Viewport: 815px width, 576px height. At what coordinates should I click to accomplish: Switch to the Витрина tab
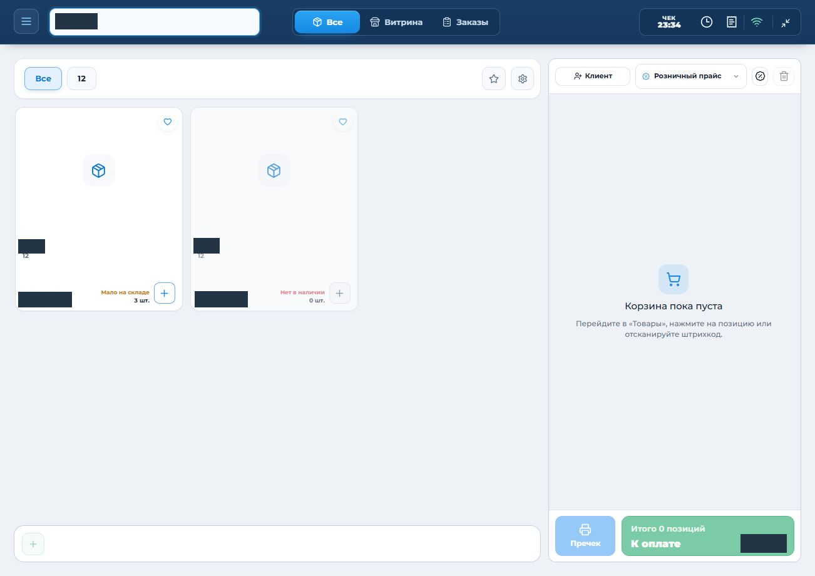[x=396, y=22]
